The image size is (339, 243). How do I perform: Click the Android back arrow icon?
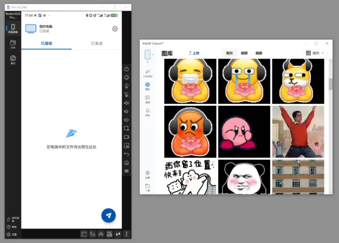(126, 154)
